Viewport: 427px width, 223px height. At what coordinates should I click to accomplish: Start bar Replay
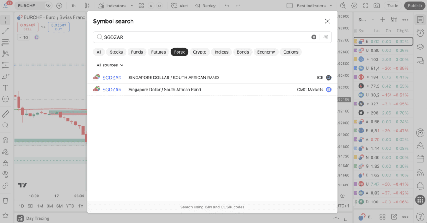[x=205, y=6]
